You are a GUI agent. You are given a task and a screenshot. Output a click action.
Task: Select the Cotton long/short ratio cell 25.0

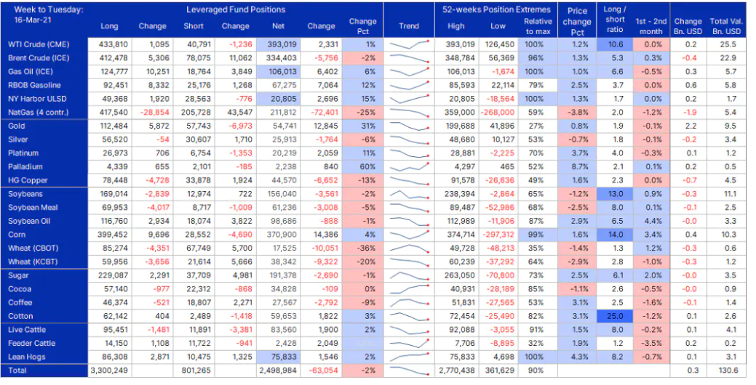point(614,316)
